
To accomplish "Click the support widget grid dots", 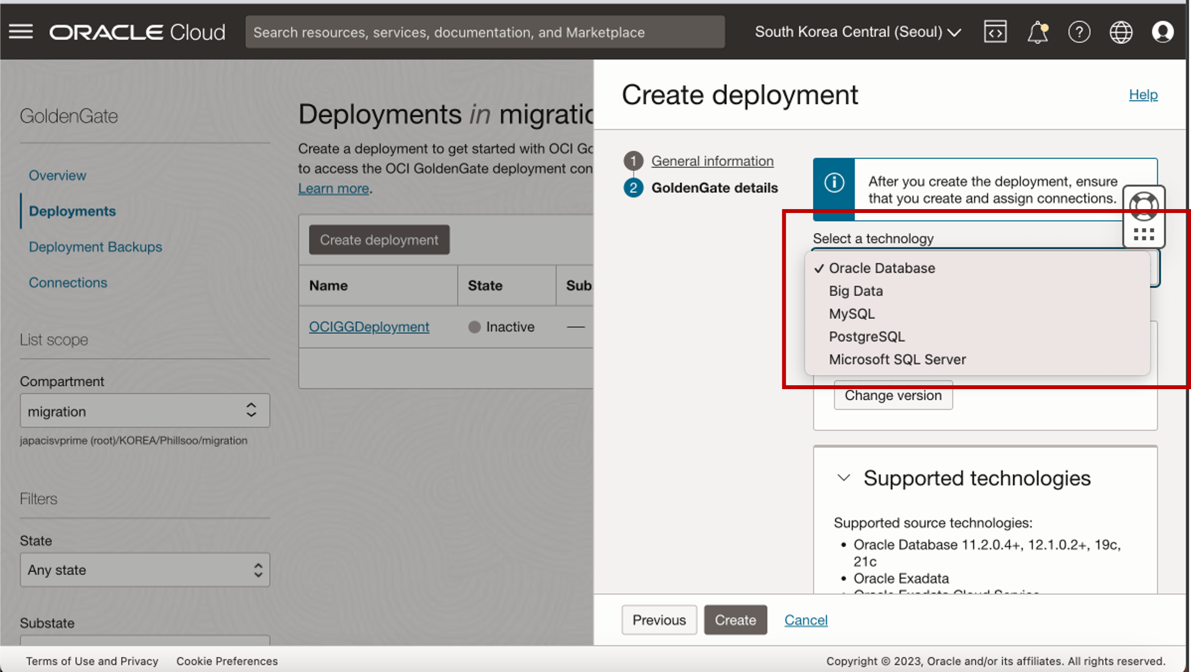I will pyautogui.click(x=1144, y=234).
